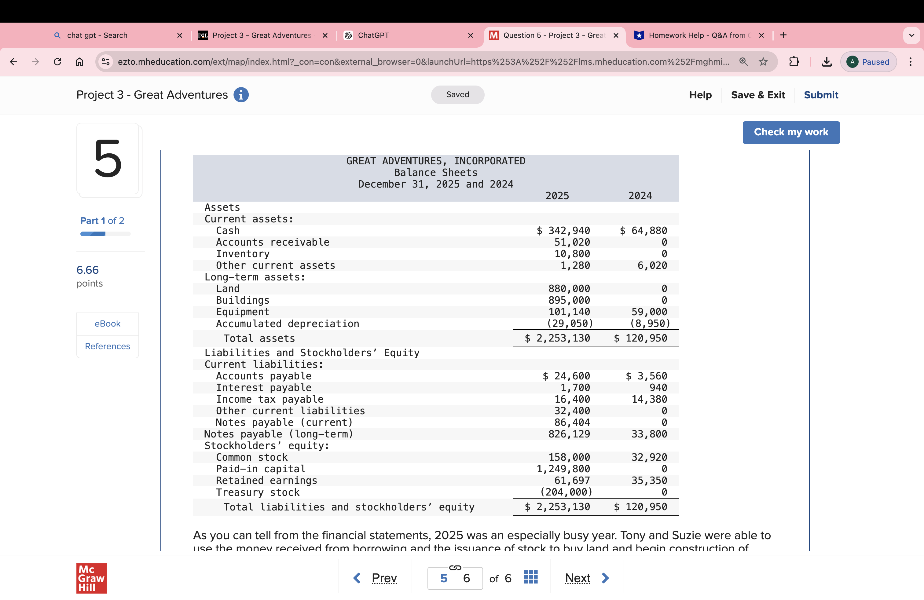The height and width of the screenshot is (600, 924).
Task: Open the References panel
Action: pos(107,346)
